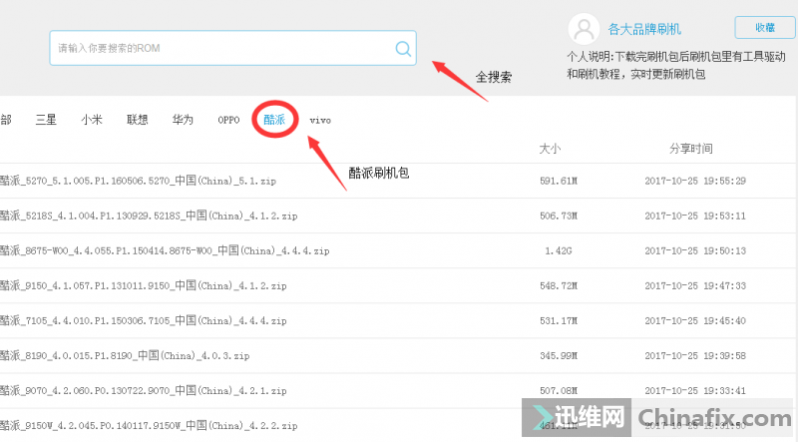
Task: Click the 个人说明 description text
Action: [x=676, y=65]
